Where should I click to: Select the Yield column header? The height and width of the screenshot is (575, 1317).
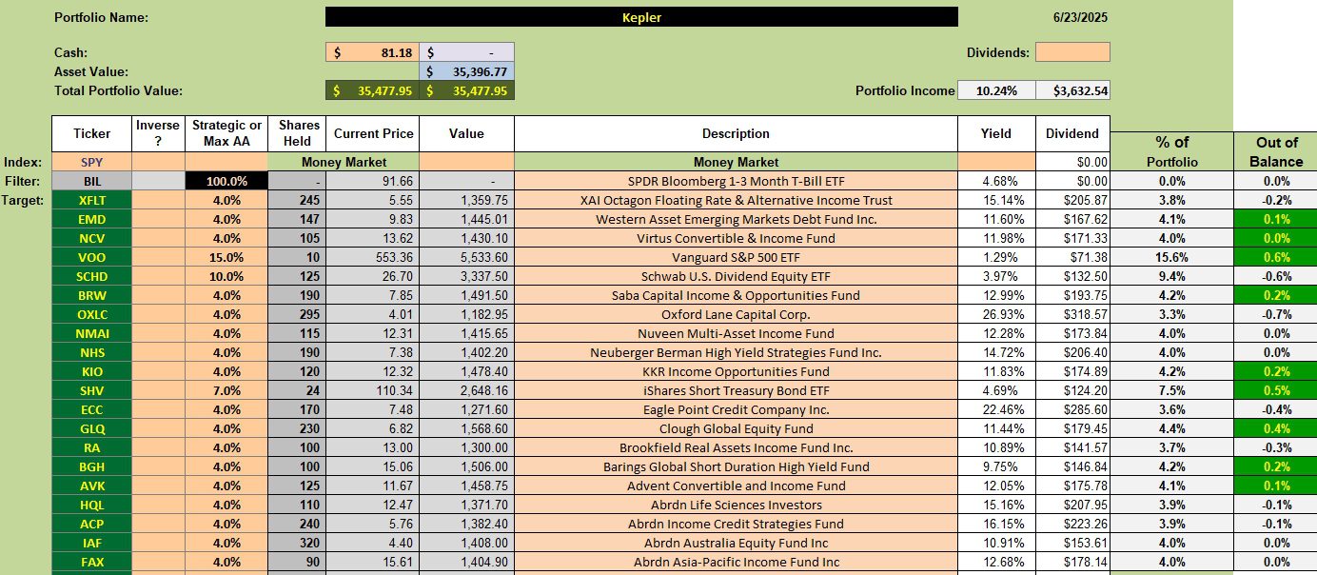[996, 134]
